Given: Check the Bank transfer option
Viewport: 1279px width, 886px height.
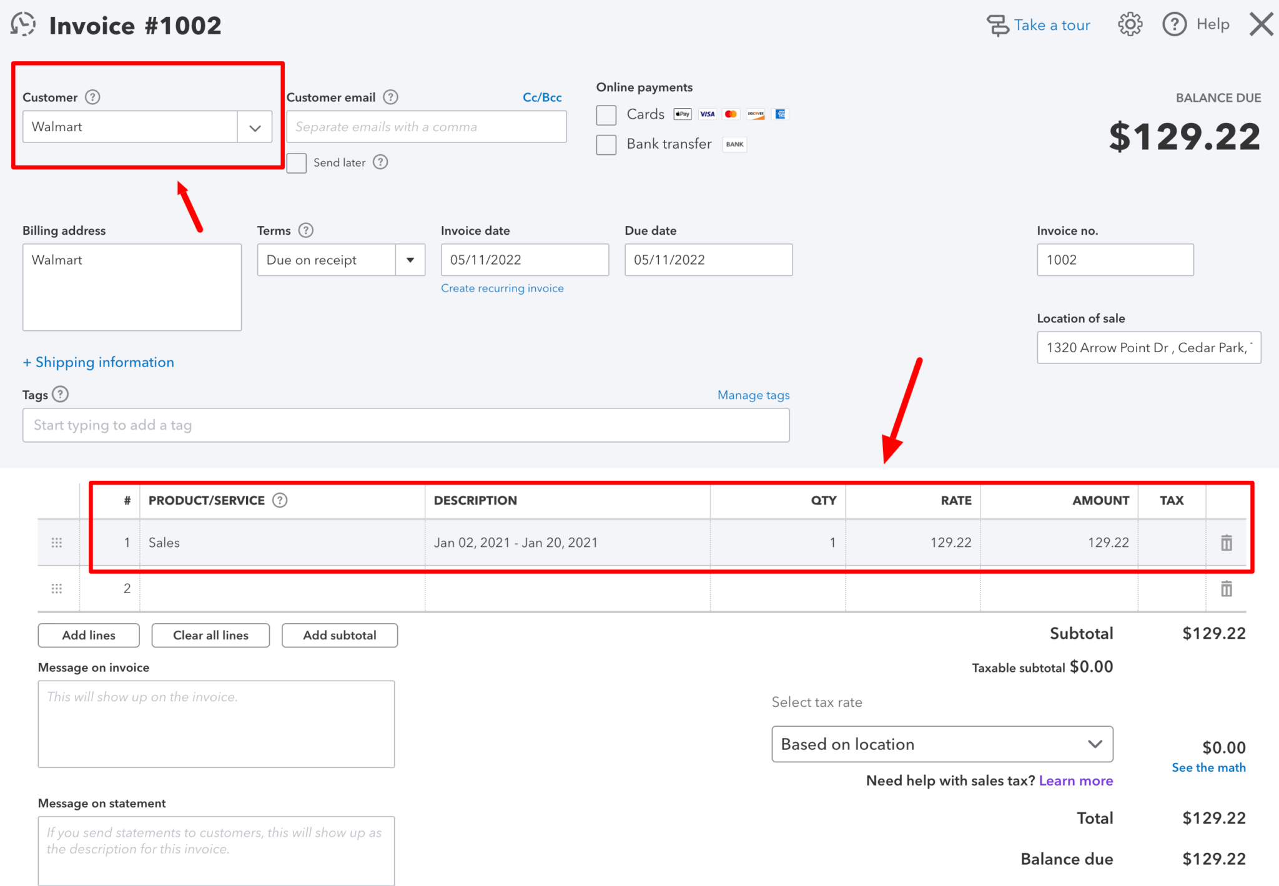Looking at the screenshot, I should 606,144.
